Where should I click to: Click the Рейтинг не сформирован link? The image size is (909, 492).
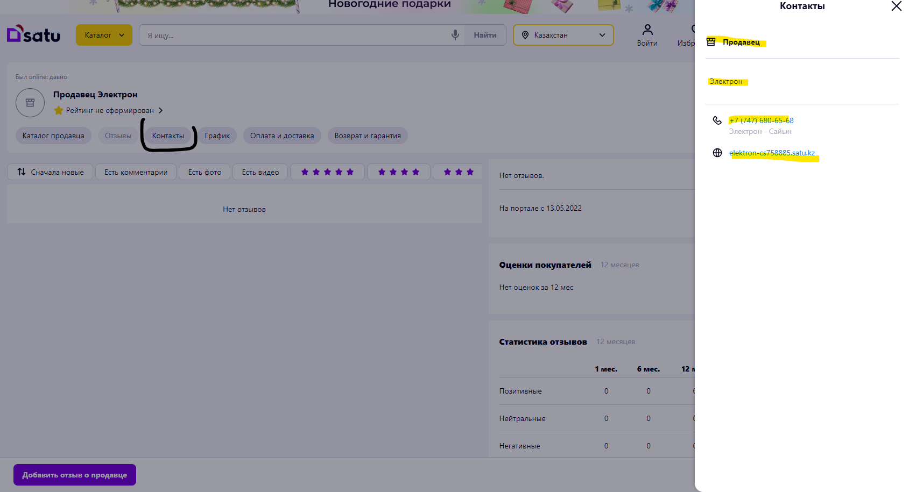point(110,110)
